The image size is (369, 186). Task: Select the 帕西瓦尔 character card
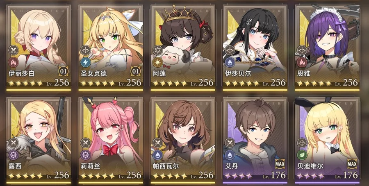(183, 140)
